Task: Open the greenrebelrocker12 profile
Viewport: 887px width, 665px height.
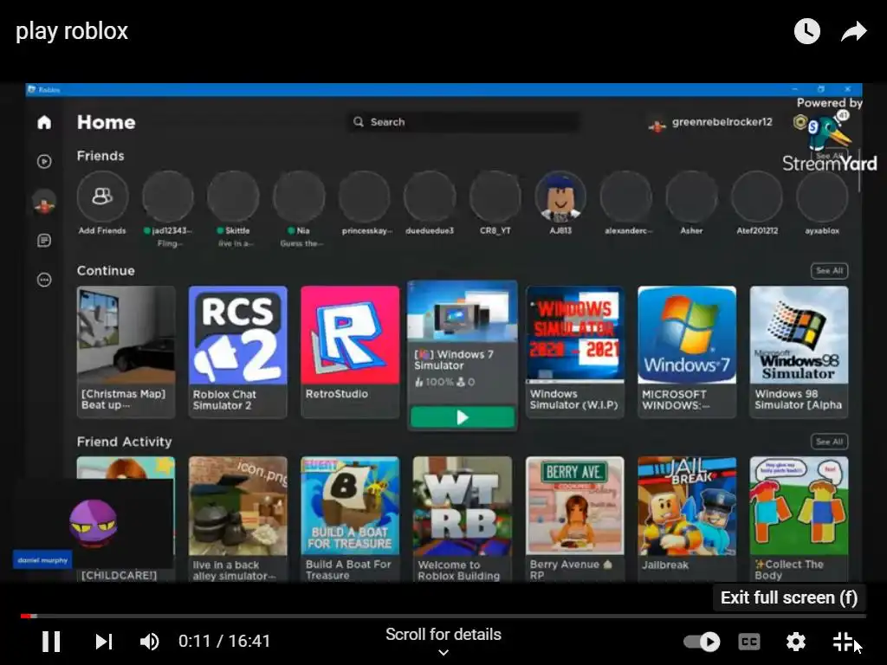Action: tap(711, 123)
